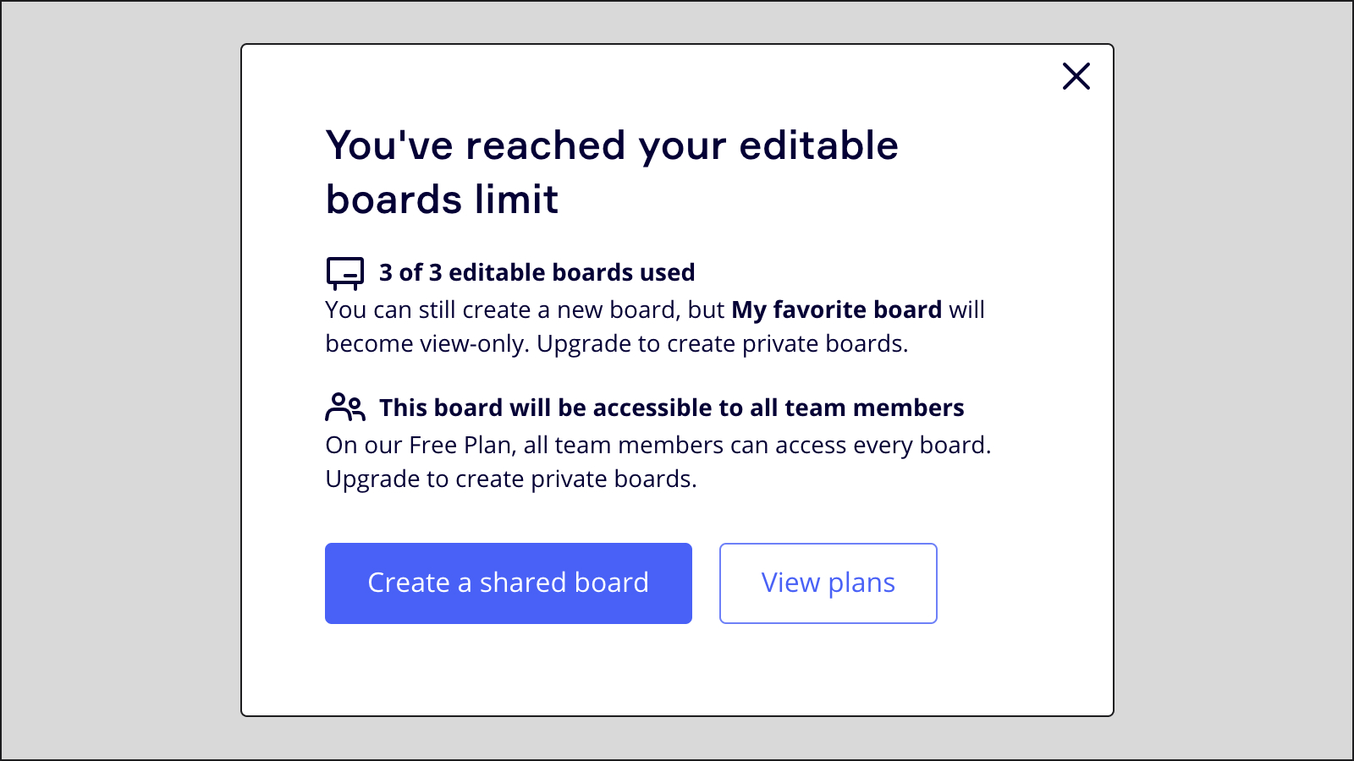The image size is (1354, 761).
Task: Click the bold "My favorite board" text
Action: click(x=836, y=309)
